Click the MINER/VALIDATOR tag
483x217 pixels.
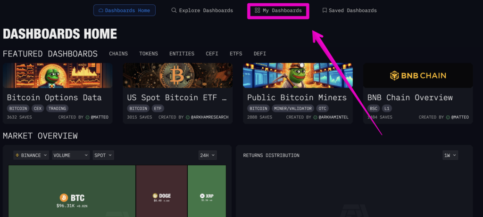[x=292, y=108]
